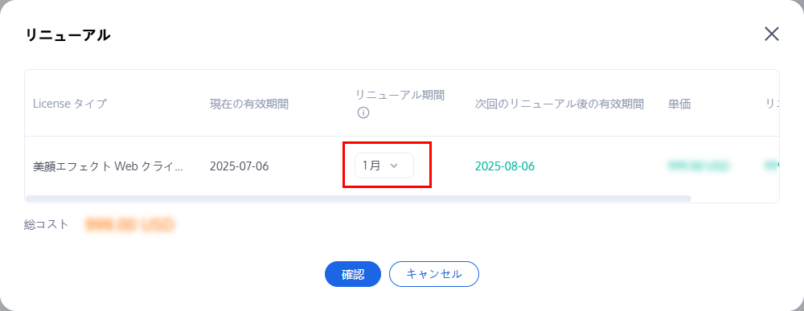Click the キャンセル button
Image resolution: width=804 pixels, height=311 pixels.
[434, 274]
